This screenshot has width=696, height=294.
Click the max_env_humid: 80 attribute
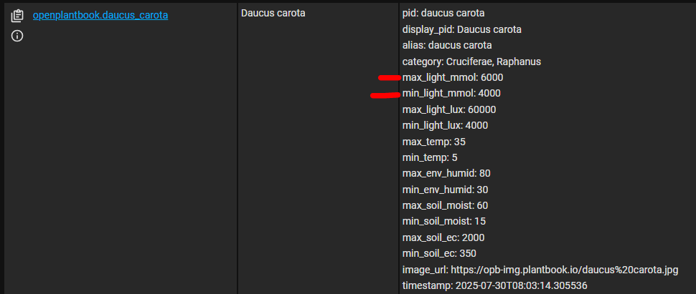446,174
